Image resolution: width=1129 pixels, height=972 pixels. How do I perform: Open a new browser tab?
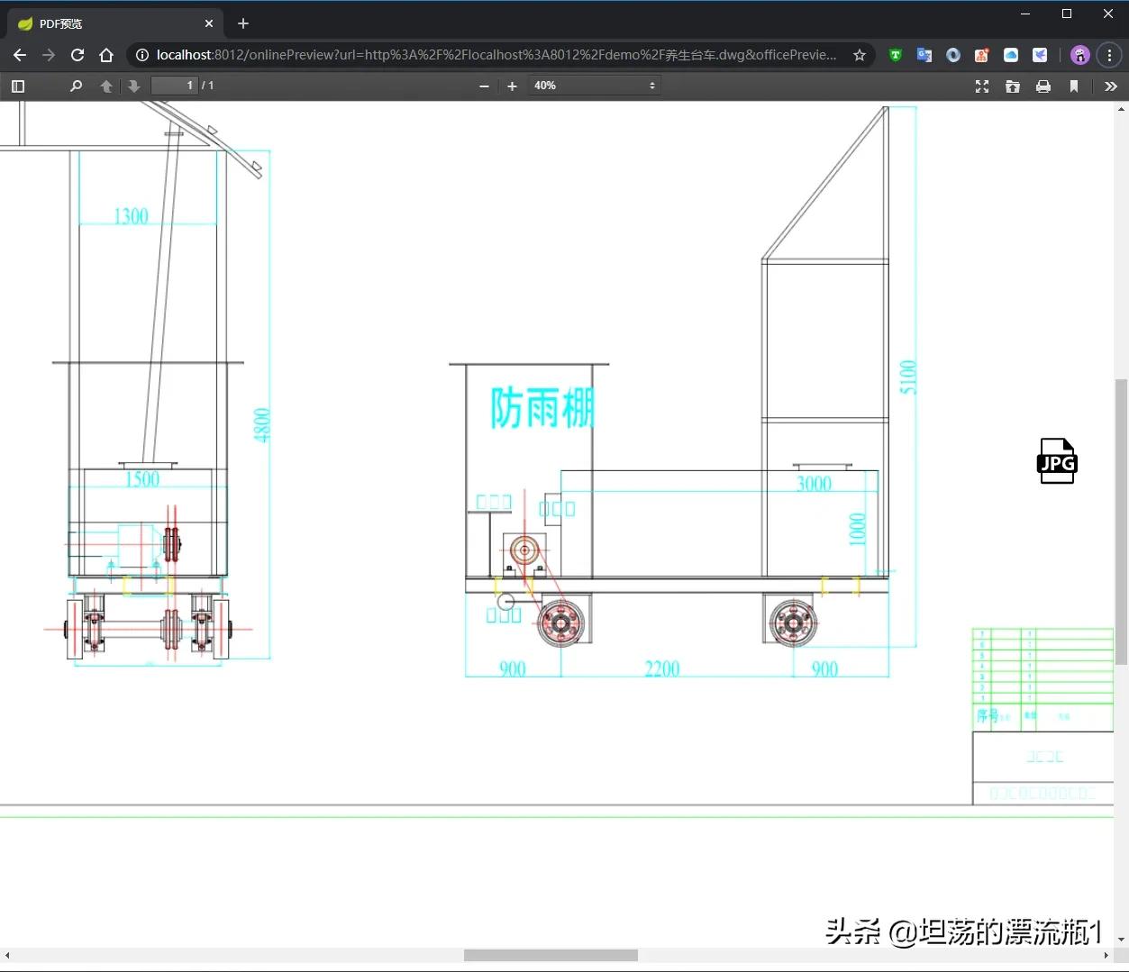(x=243, y=23)
